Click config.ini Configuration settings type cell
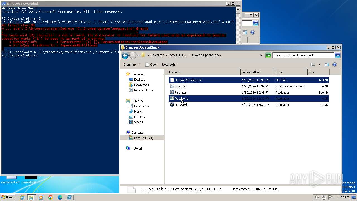 tap(290, 86)
